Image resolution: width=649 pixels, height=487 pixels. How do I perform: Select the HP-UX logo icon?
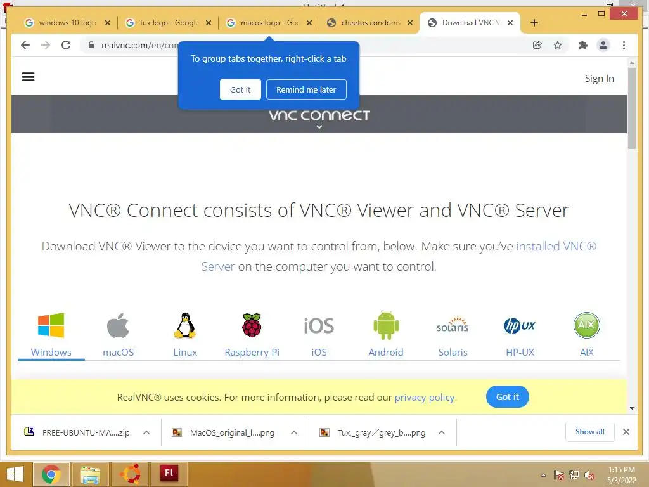click(x=520, y=325)
